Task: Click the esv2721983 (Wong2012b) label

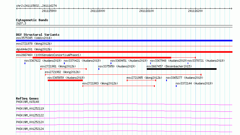Action: [x=100, y=83]
